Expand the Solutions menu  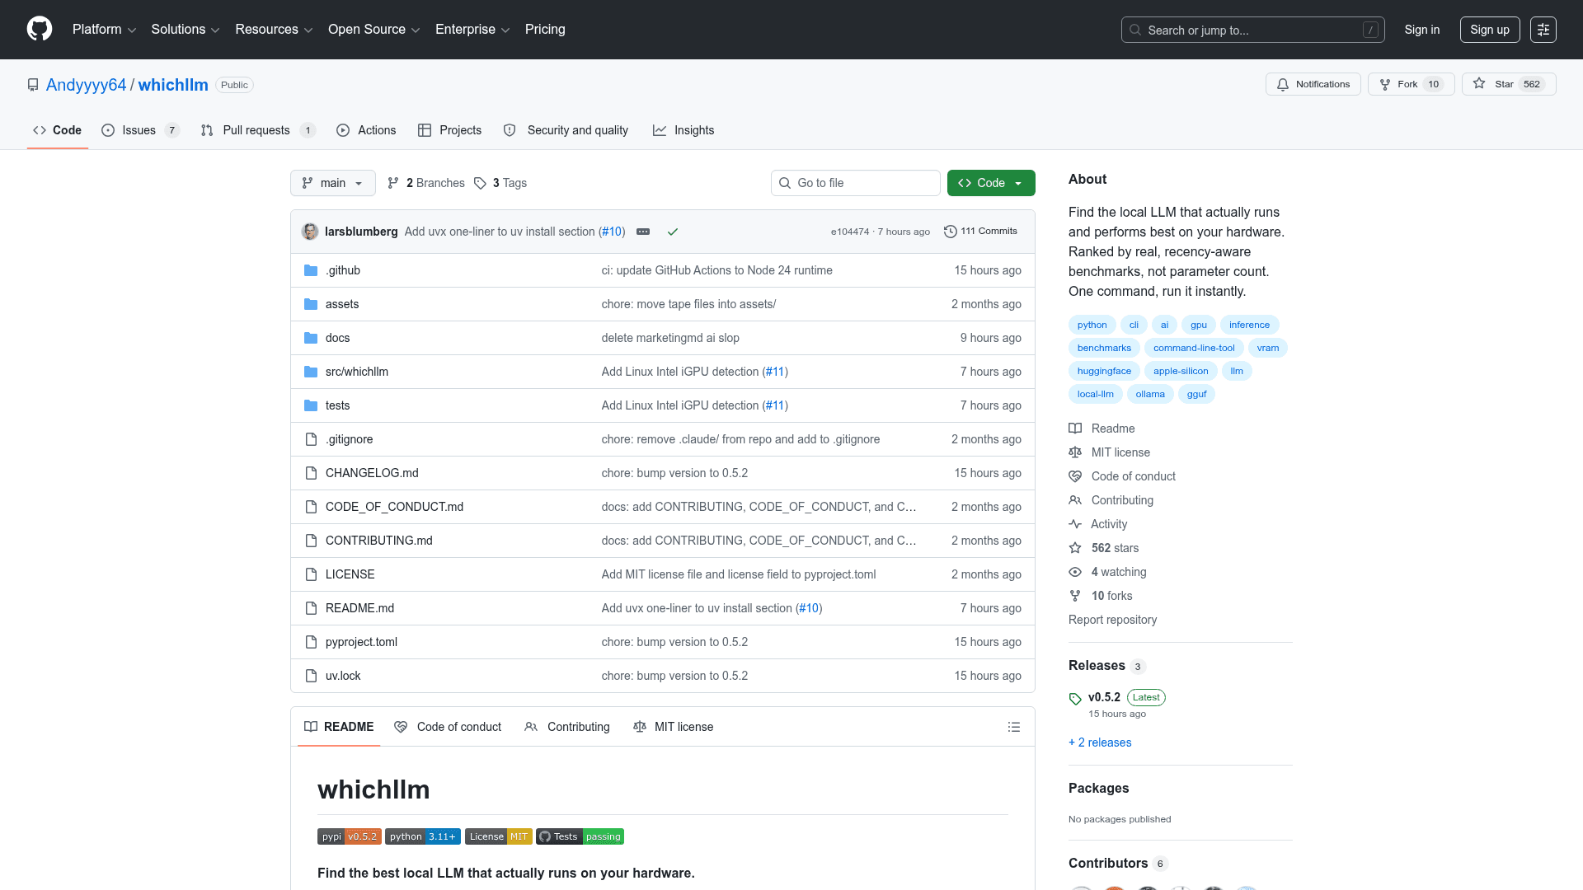click(186, 30)
